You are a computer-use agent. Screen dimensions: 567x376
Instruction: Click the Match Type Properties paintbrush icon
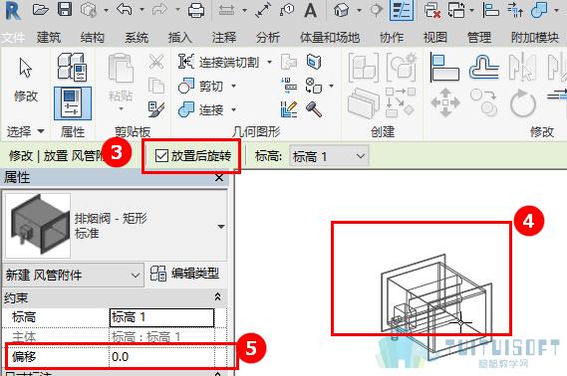tap(156, 109)
